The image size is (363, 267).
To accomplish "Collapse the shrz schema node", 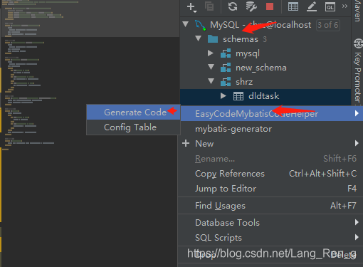I will tap(211, 81).
